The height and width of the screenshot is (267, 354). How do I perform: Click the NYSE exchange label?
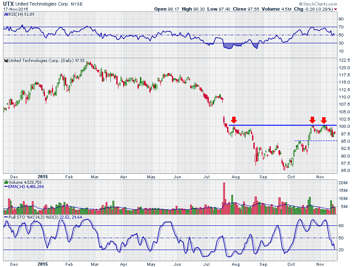77,4
